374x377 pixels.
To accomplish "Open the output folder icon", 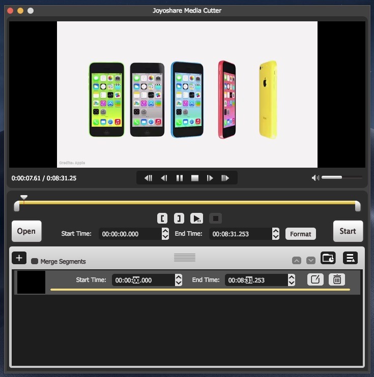I will pyautogui.click(x=328, y=258).
